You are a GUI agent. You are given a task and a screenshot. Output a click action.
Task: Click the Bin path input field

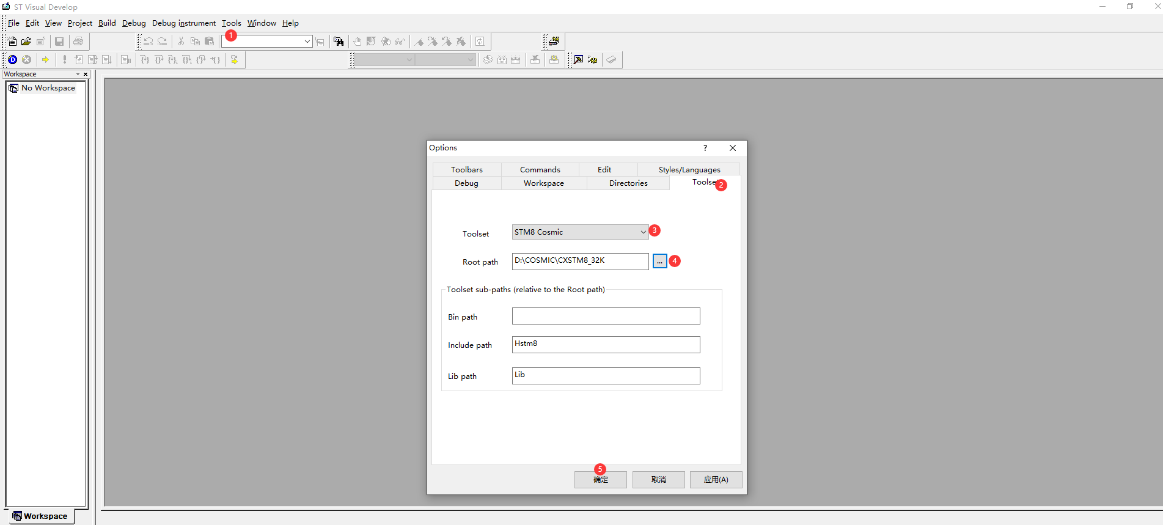[606, 316]
